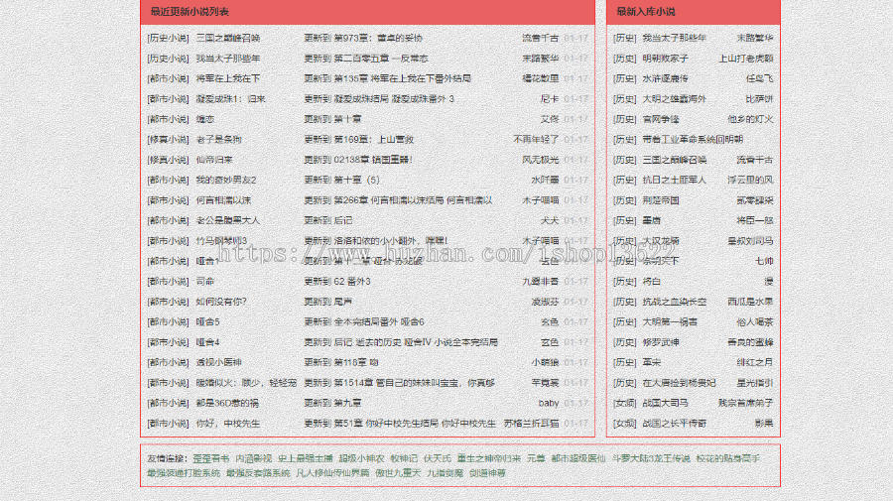Open novel 仙帝归来
This screenshot has height=501, width=893.
point(214,160)
